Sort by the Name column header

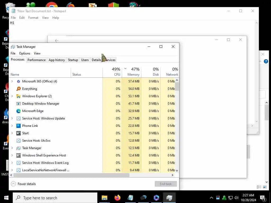click(x=40, y=72)
